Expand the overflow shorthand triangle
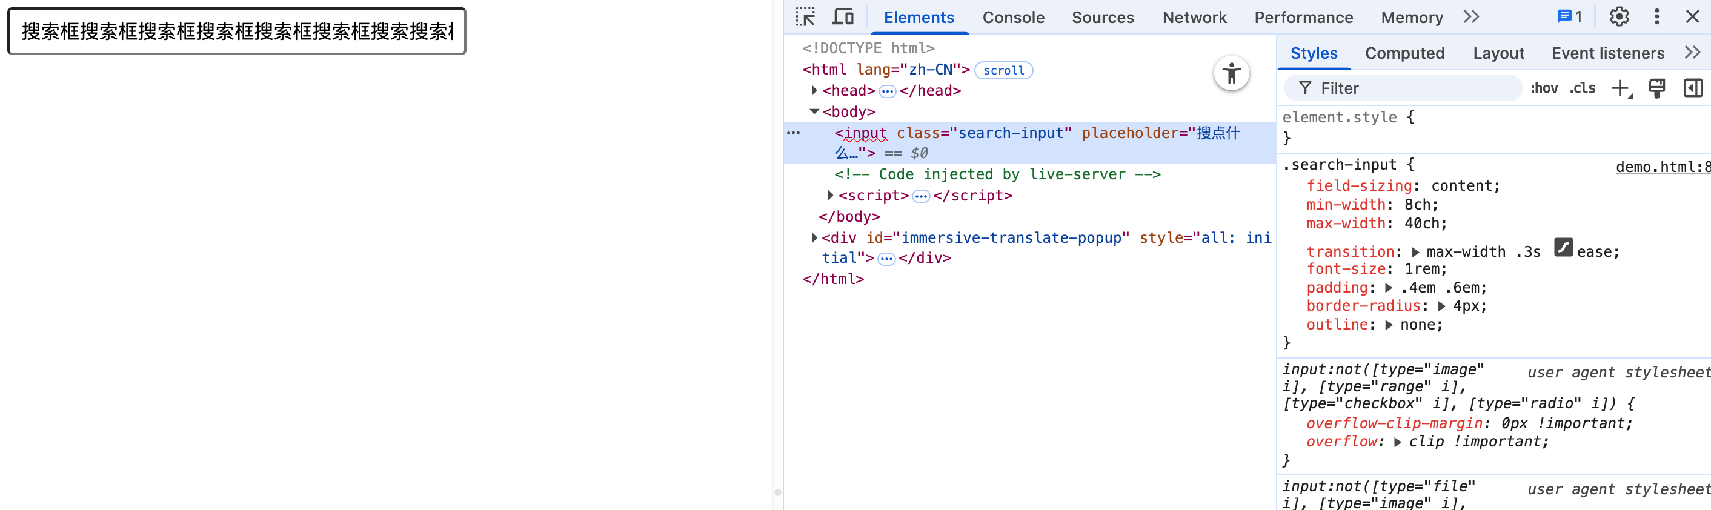1711x510 pixels. click(1398, 442)
